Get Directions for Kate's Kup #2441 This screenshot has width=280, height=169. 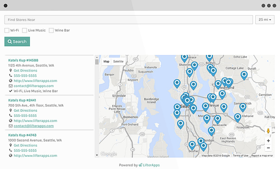[x=26, y=110]
